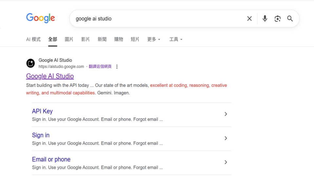This screenshot has width=314, height=176.
Task: Switch to the AI 模式 tab
Action: (x=33, y=39)
